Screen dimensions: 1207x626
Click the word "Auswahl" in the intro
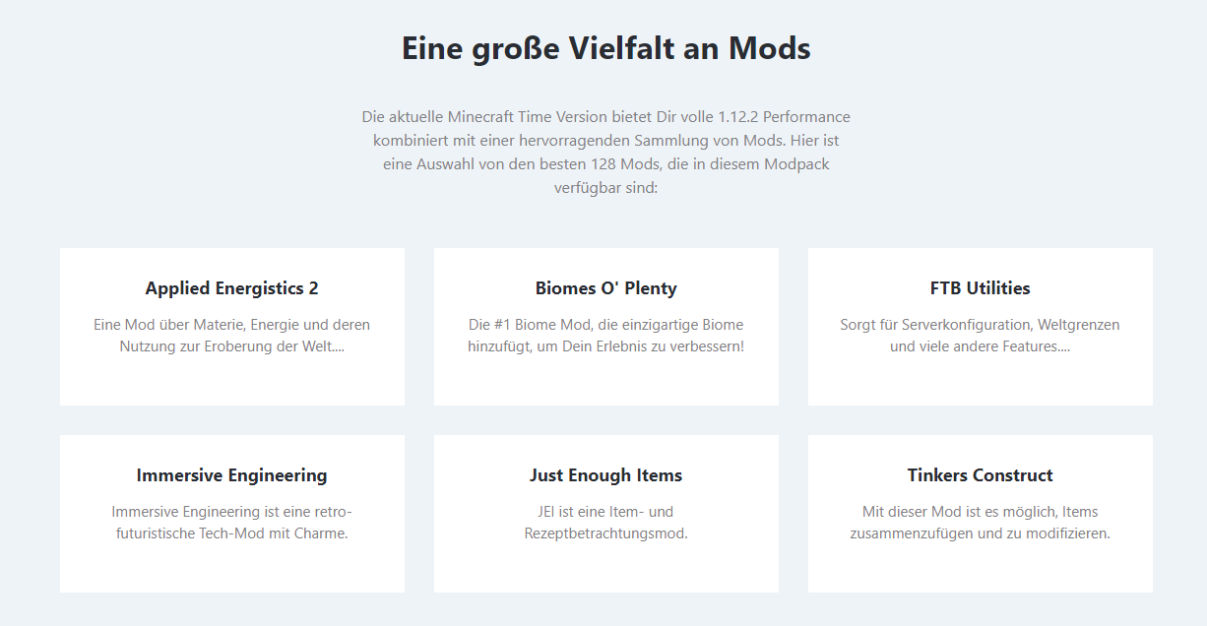tap(443, 164)
